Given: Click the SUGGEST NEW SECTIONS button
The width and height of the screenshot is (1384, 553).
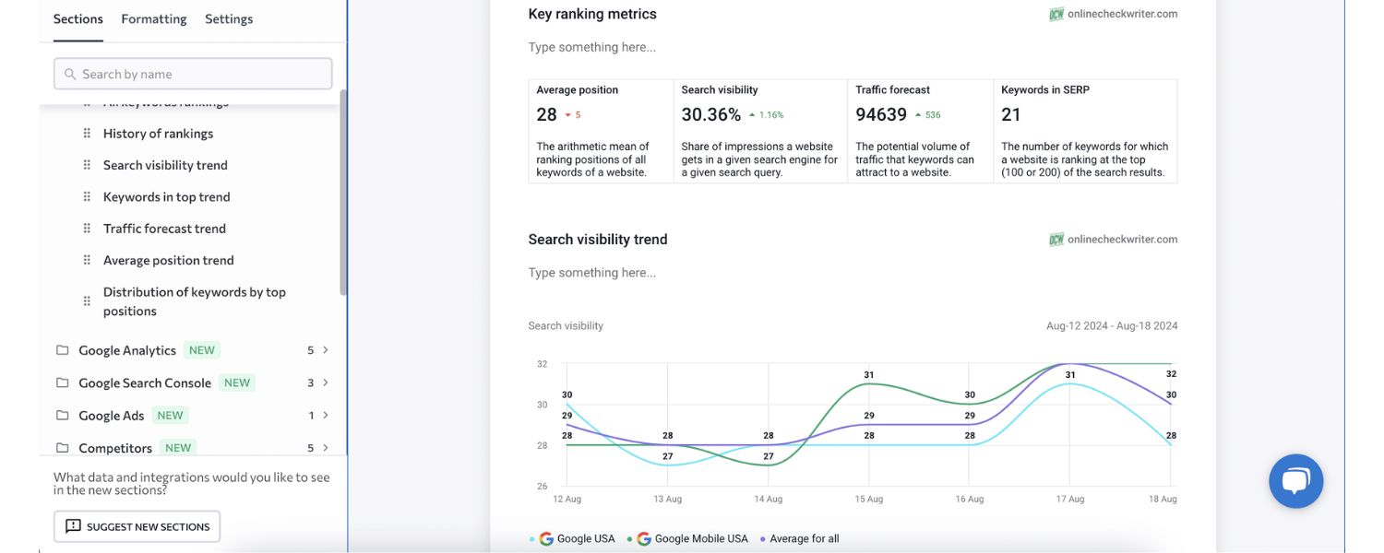Looking at the screenshot, I should pyautogui.click(x=137, y=525).
